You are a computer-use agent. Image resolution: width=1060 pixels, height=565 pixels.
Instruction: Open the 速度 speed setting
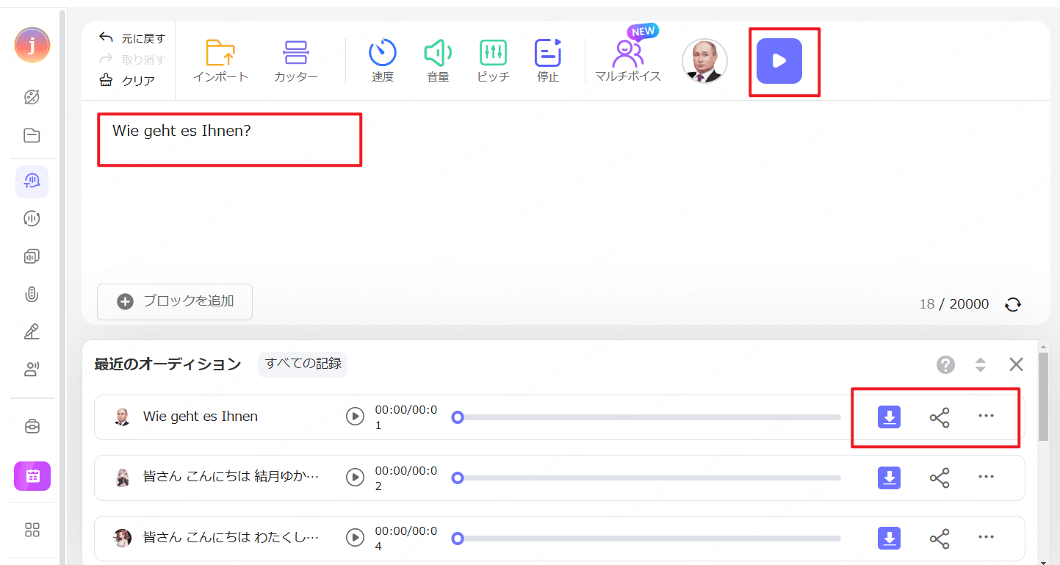pos(382,60)
